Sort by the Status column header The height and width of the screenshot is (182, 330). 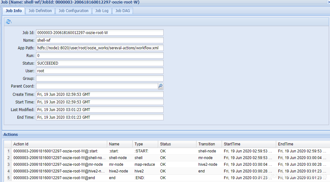pos(177,144)
